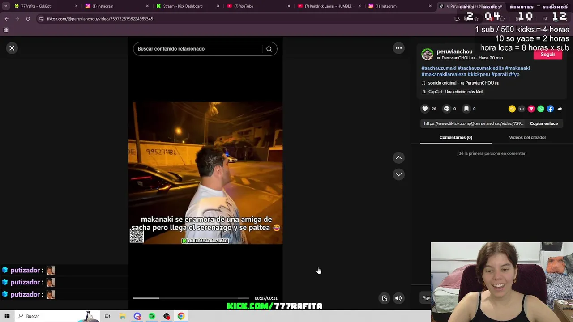Open the #kickperu hashtag

[x=479, y=74]
